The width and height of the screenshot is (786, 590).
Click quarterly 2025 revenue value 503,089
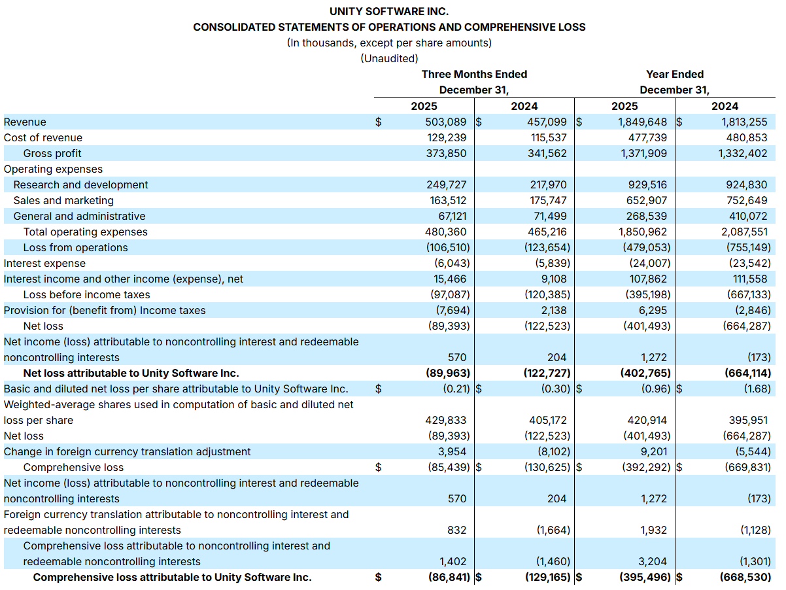click(x=446, y=122)
